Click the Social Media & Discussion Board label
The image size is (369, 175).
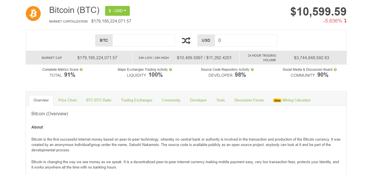tap(308, 70)
